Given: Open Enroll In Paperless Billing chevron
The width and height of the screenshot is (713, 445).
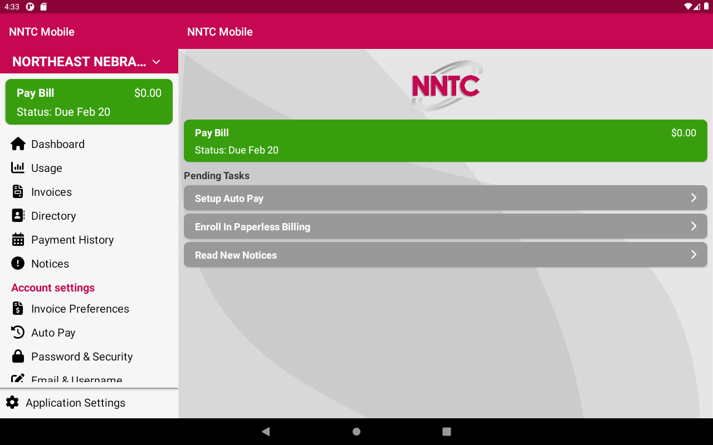Looking at the screenshot, I should 694,226.
